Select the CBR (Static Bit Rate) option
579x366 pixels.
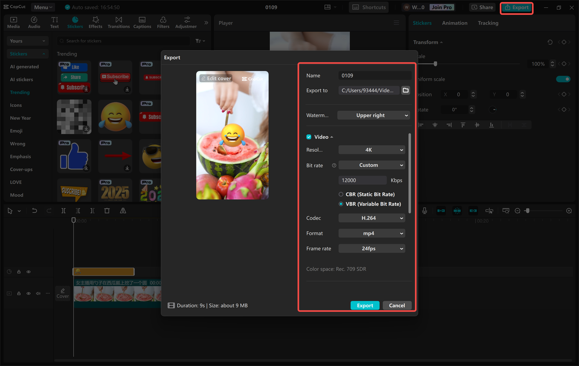pyautogui.click(x=342, y=194)
